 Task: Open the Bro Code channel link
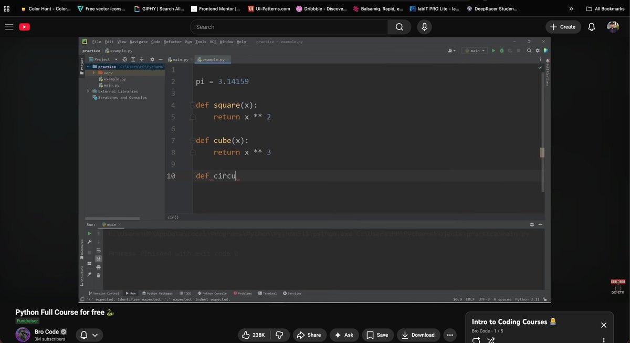[x=47, y=332]
